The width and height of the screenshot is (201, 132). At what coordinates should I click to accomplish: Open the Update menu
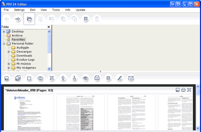coord(80,10)
